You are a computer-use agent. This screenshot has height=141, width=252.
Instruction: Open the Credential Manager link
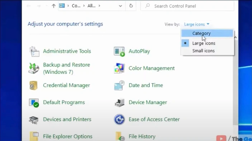[x=67, y=85]
